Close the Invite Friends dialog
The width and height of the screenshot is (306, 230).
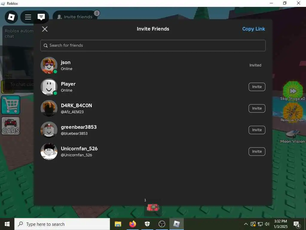[x=45, y=29]
